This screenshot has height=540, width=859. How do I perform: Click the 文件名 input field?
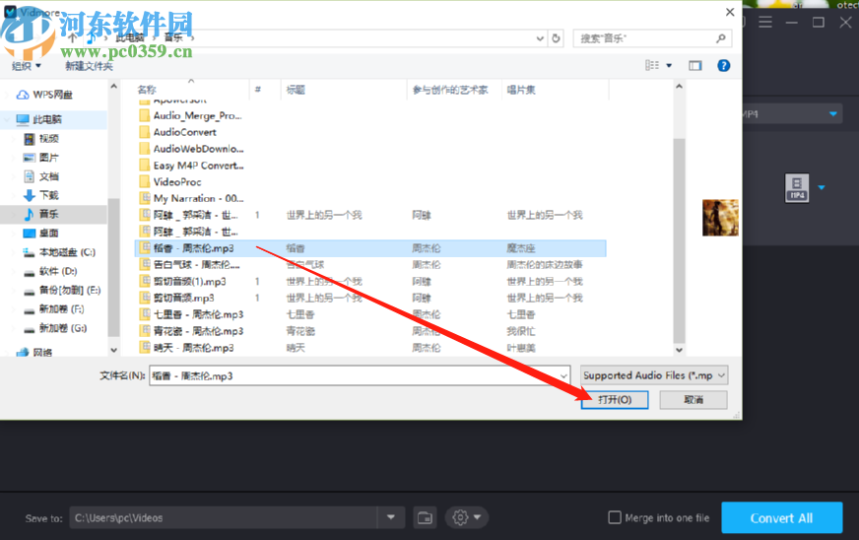pyautogui.click(x=360, y=376)
